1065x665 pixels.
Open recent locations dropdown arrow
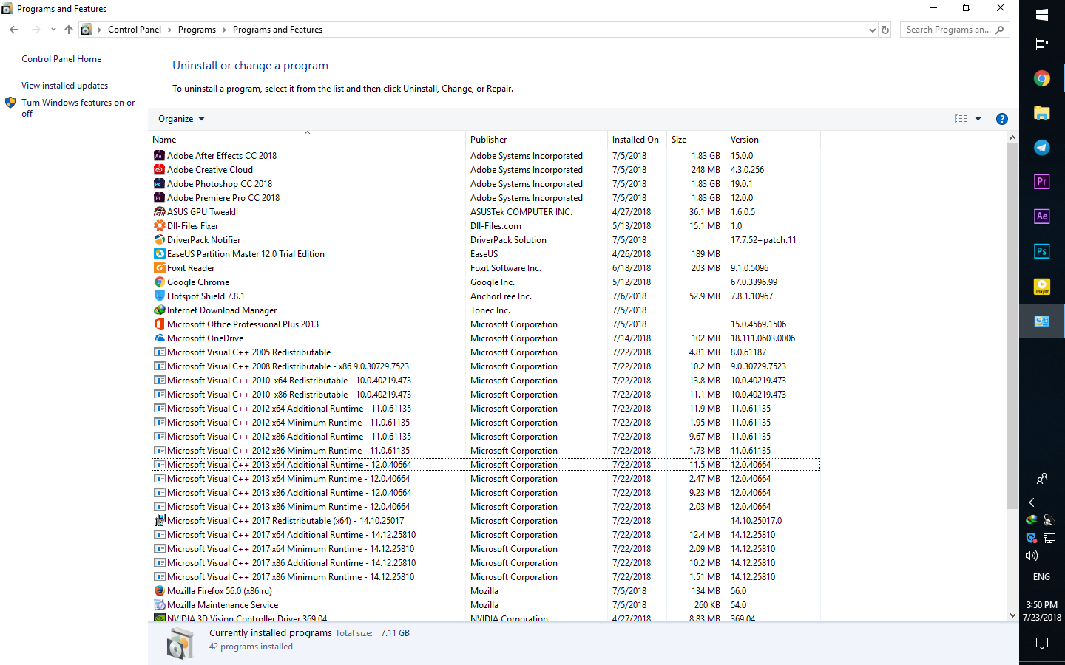coord(53,30)
